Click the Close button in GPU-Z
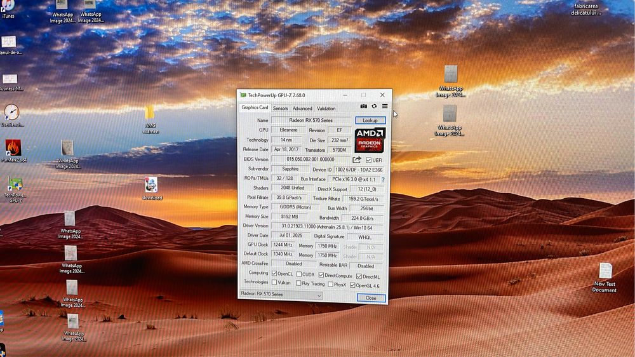 (x=371, y=298)
